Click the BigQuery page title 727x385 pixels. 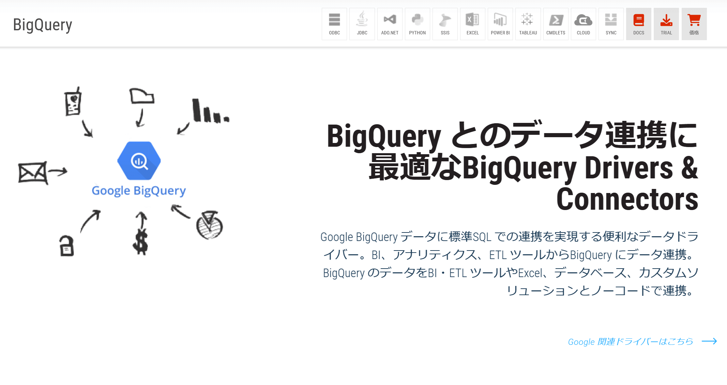(43, 25)
